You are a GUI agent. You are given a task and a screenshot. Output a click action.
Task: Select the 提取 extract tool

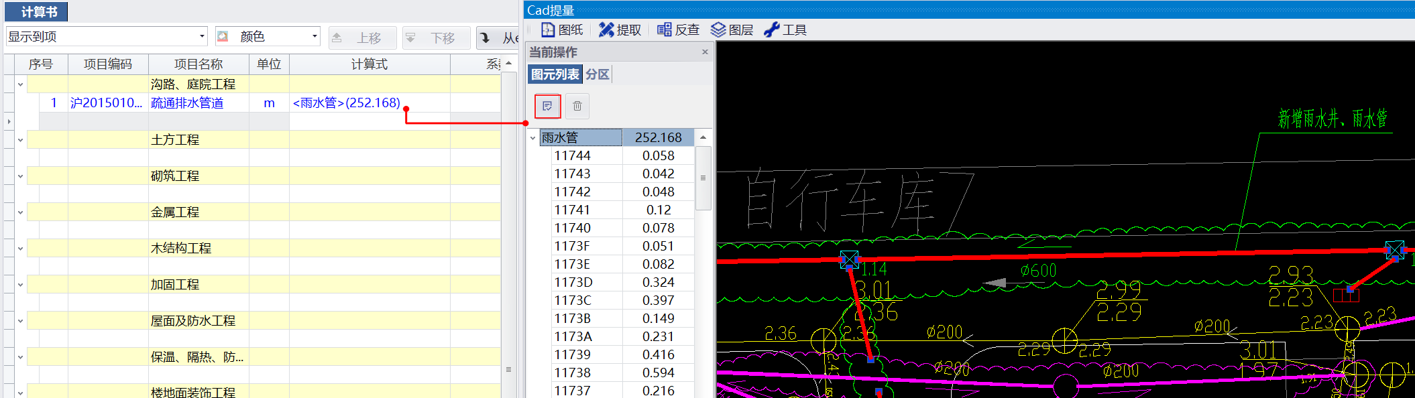(620, 29)
